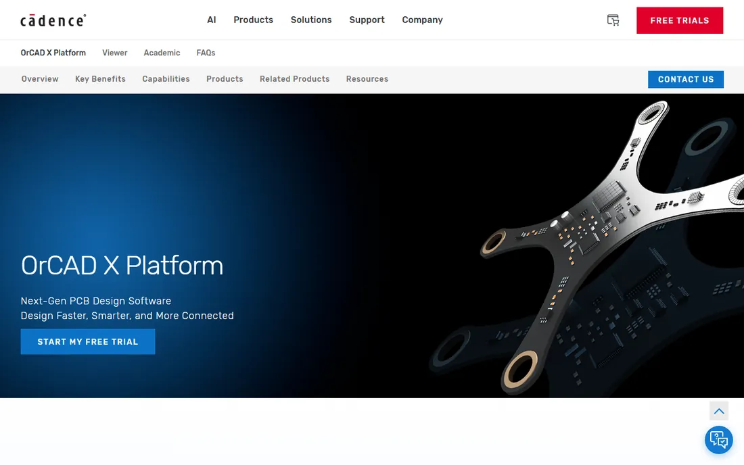Go to Products in section nav
The width and height of the screenshot is (744, 465).
(225, 79)
